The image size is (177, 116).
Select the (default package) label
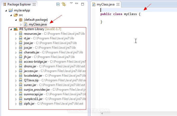point(36,20)
